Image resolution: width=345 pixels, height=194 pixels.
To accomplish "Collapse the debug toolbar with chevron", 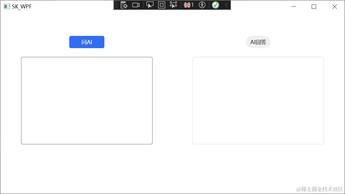I will coord(226,5).
